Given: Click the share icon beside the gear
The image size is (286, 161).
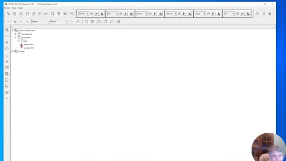Looking at the screenshot, I should [263, 14].
